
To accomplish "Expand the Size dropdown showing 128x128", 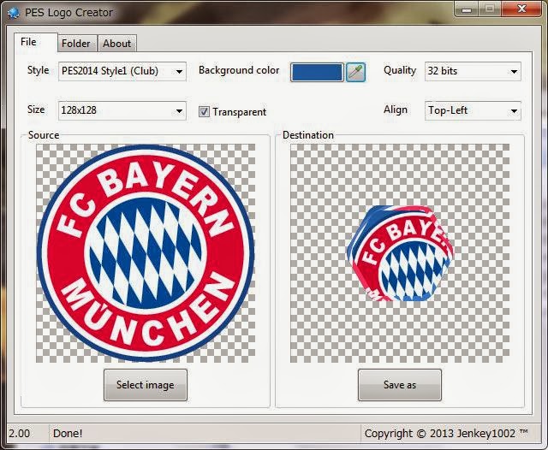I will tap(122, 111).
